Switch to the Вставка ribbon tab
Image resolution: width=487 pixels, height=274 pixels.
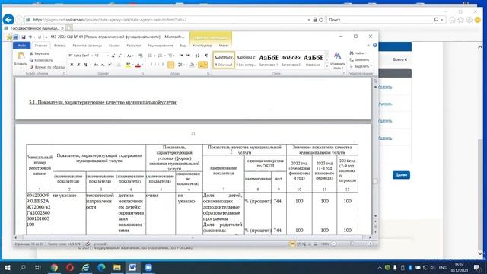point(59,46)
